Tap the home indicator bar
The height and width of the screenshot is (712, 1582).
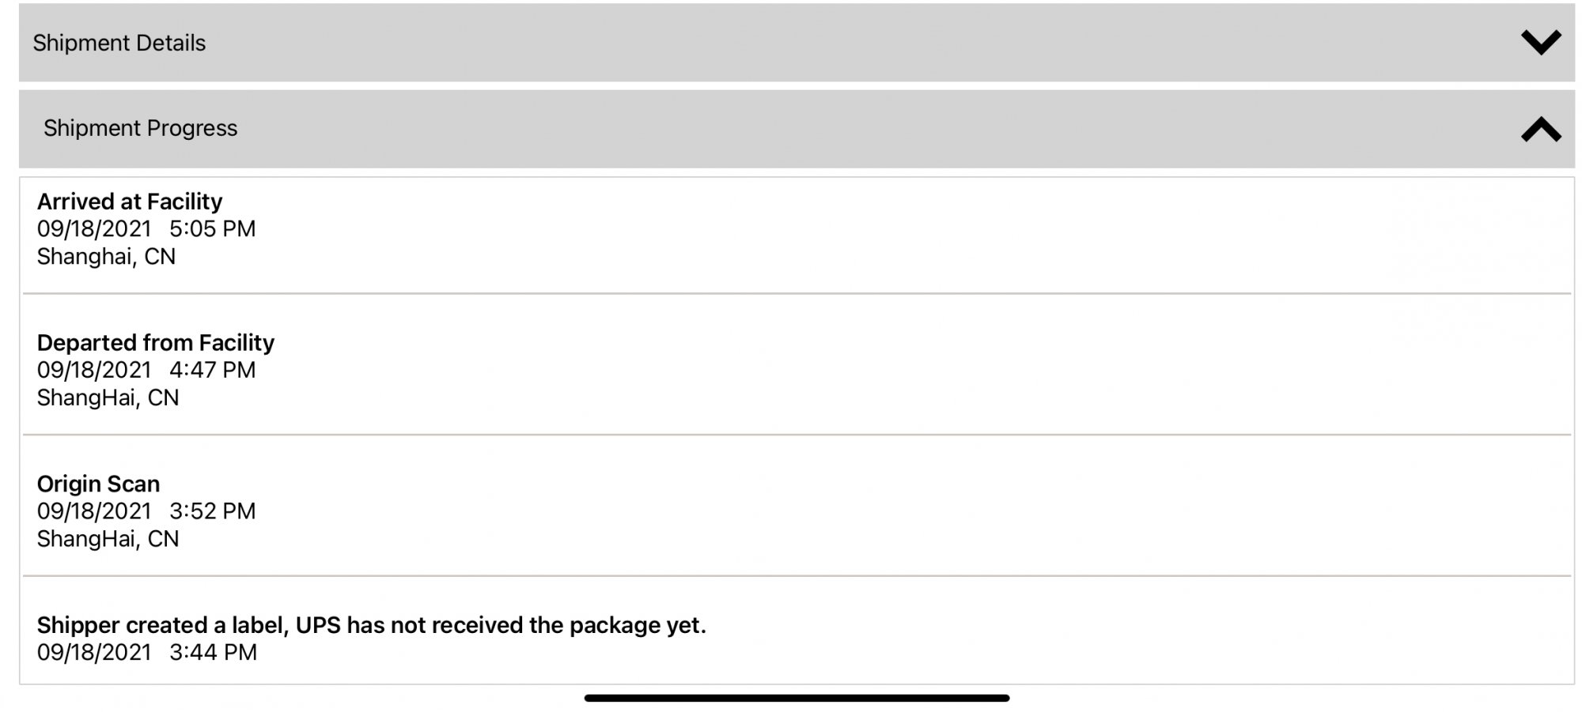click(x=797, y=698)
